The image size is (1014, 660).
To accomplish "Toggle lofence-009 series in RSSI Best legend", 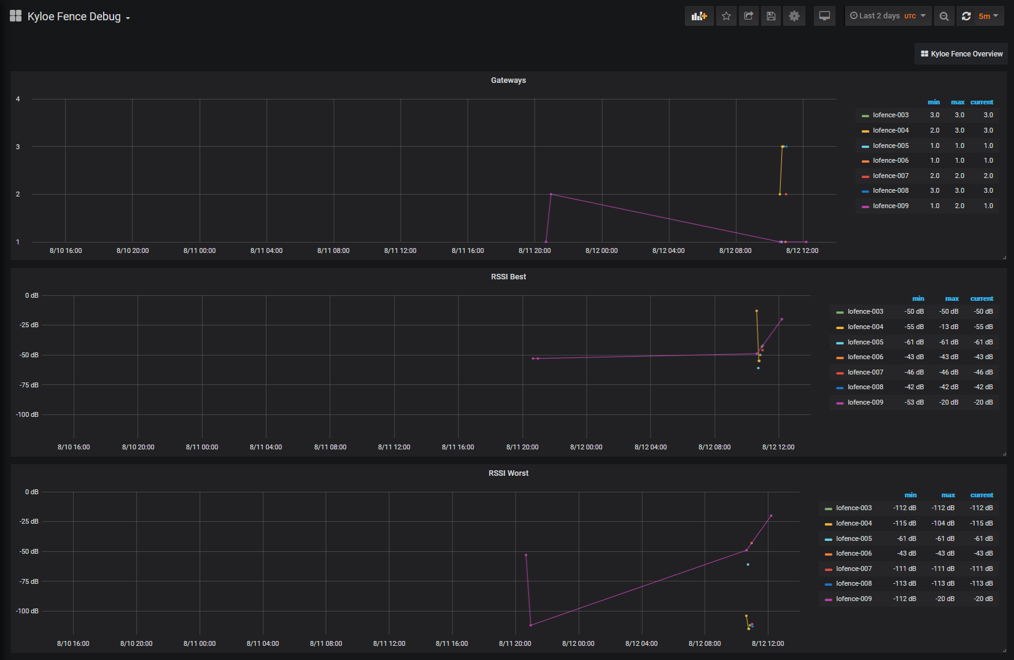I will tap(865, 402).
